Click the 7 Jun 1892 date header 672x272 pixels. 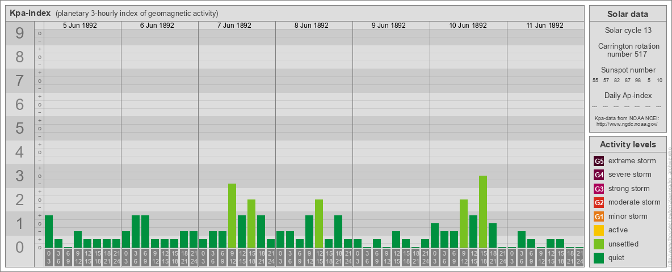(234, 25)
